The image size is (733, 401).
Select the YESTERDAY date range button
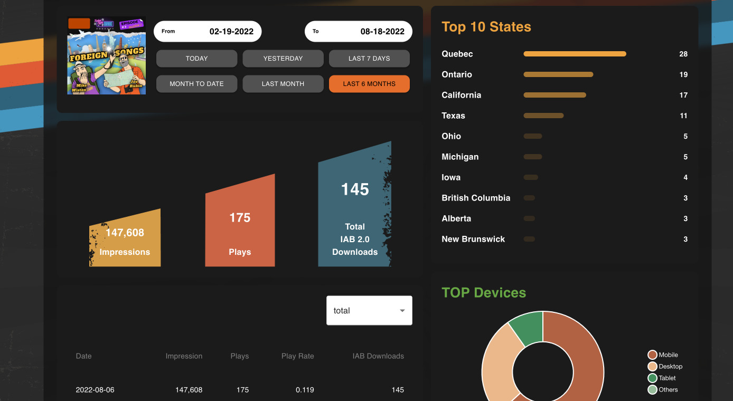pyautogui.click(x=283, y=59)
